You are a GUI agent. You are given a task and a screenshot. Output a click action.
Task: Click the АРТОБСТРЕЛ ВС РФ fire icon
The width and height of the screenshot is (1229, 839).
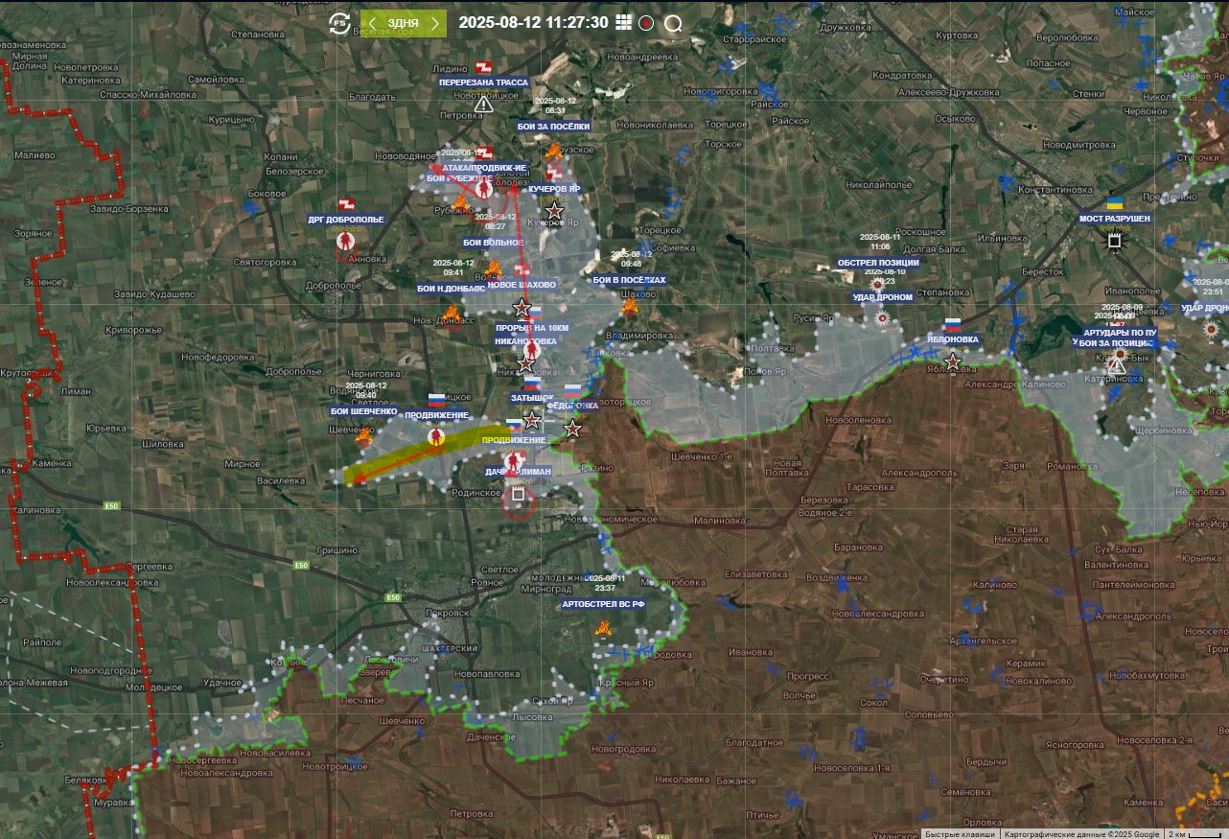pyautogui.click(x=602, y=629)
